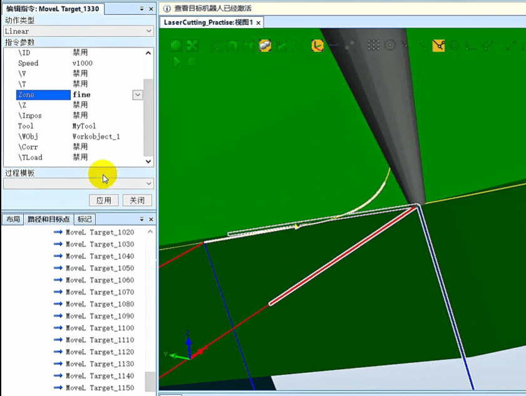Open the Linear motion type dropdown
This screenshot has height=396, width=526.
click(x=78, y=31)
